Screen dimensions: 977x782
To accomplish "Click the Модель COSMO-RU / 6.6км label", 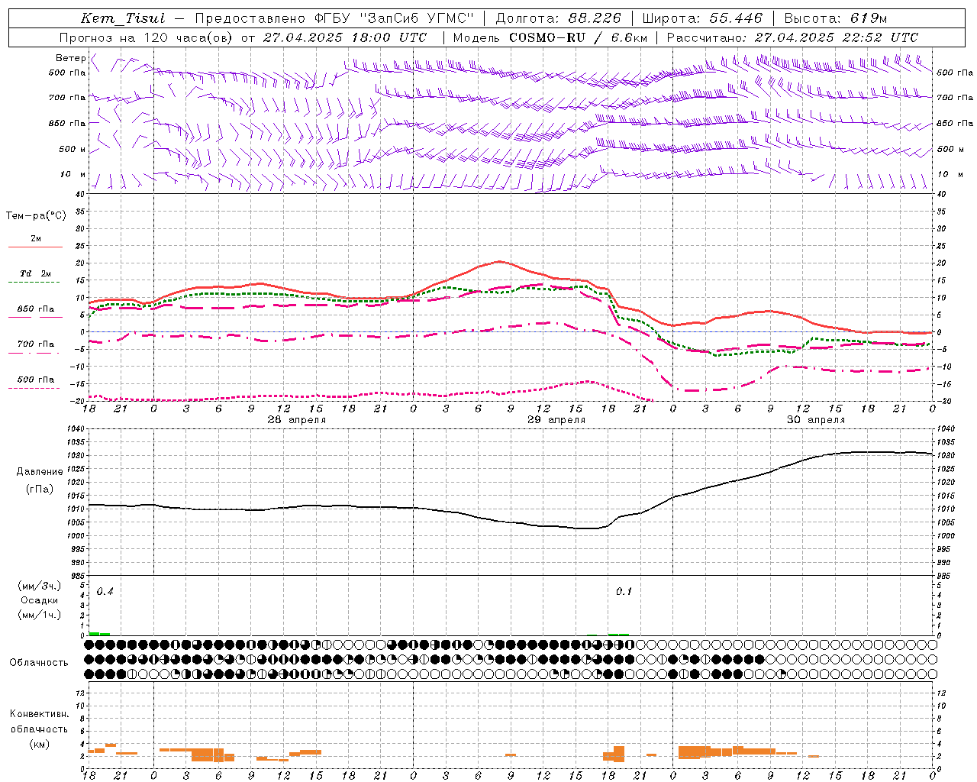I will click(x=550, y=37).
